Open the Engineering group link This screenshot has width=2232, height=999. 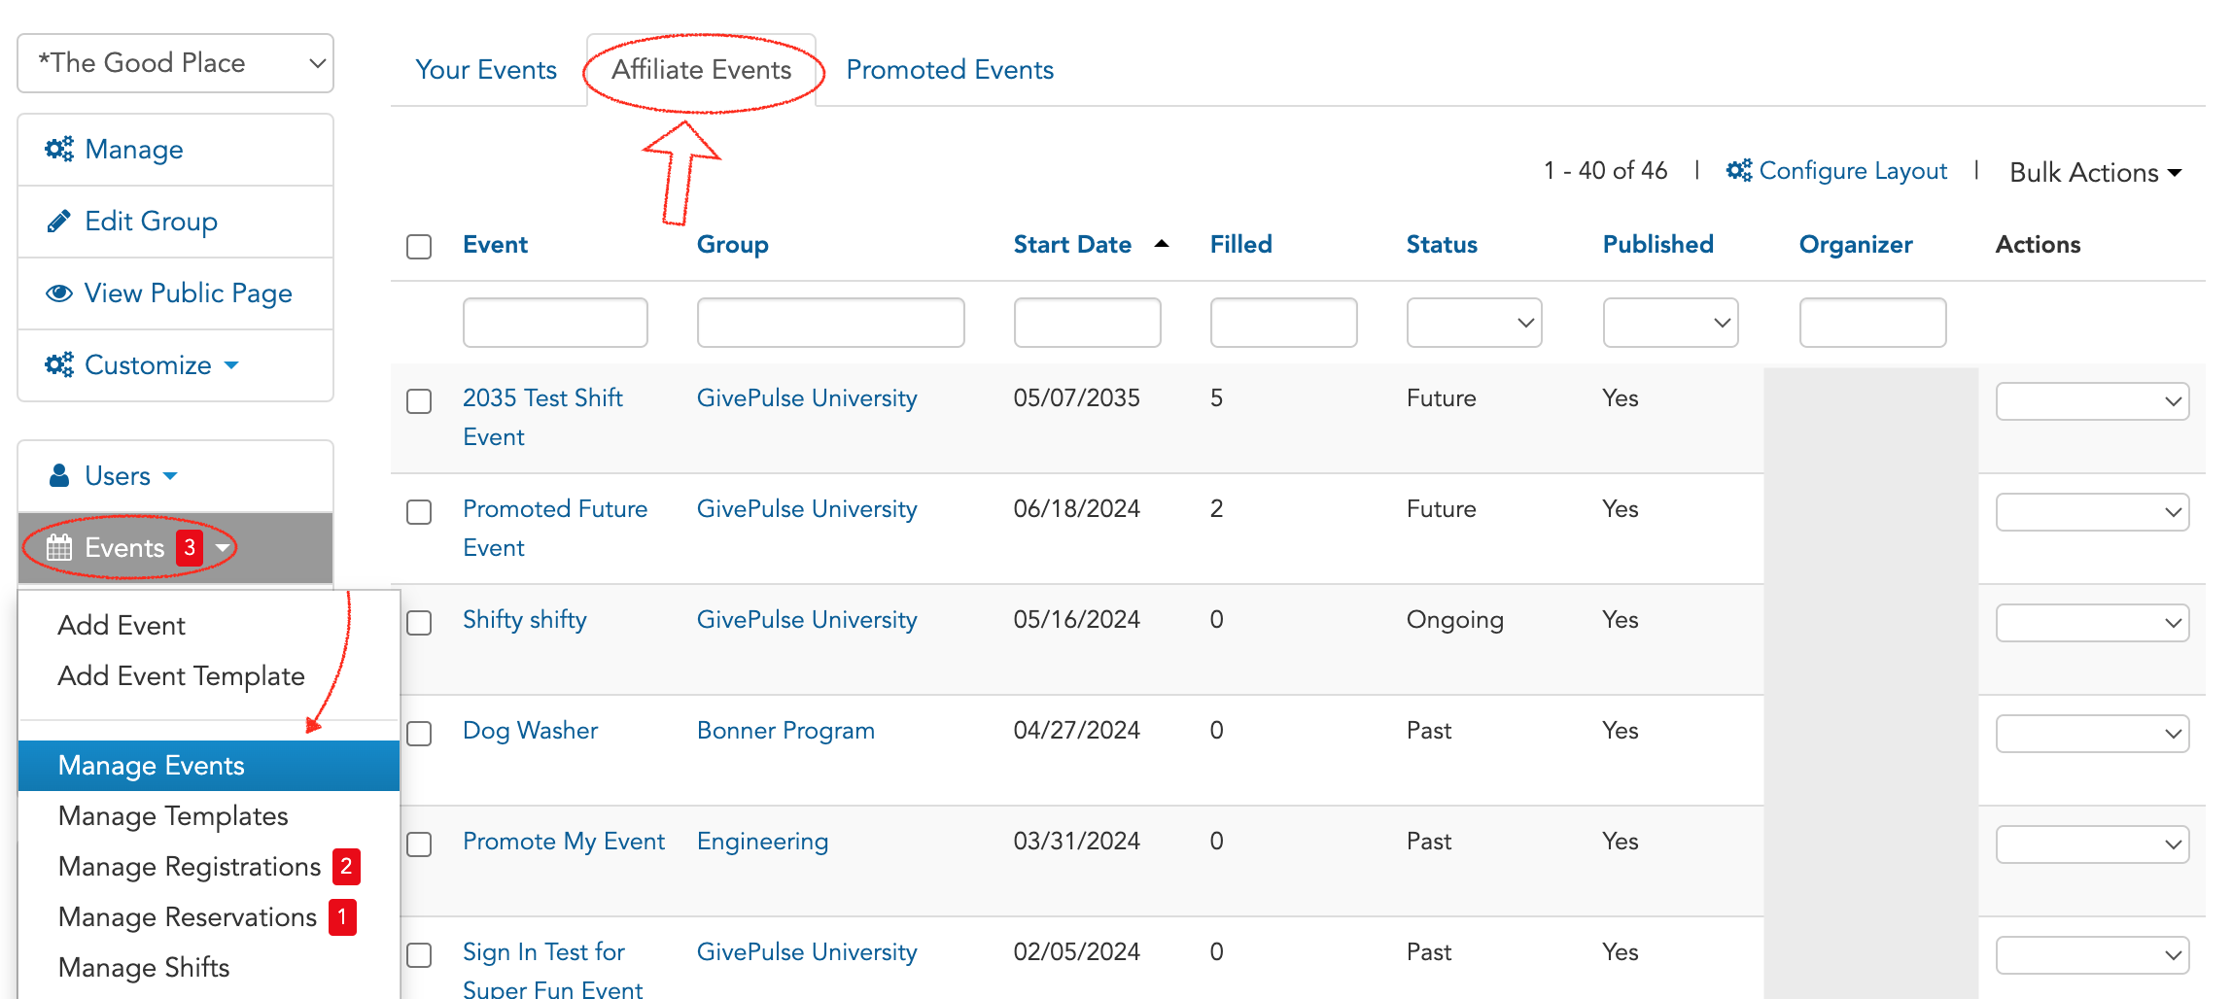762,842
